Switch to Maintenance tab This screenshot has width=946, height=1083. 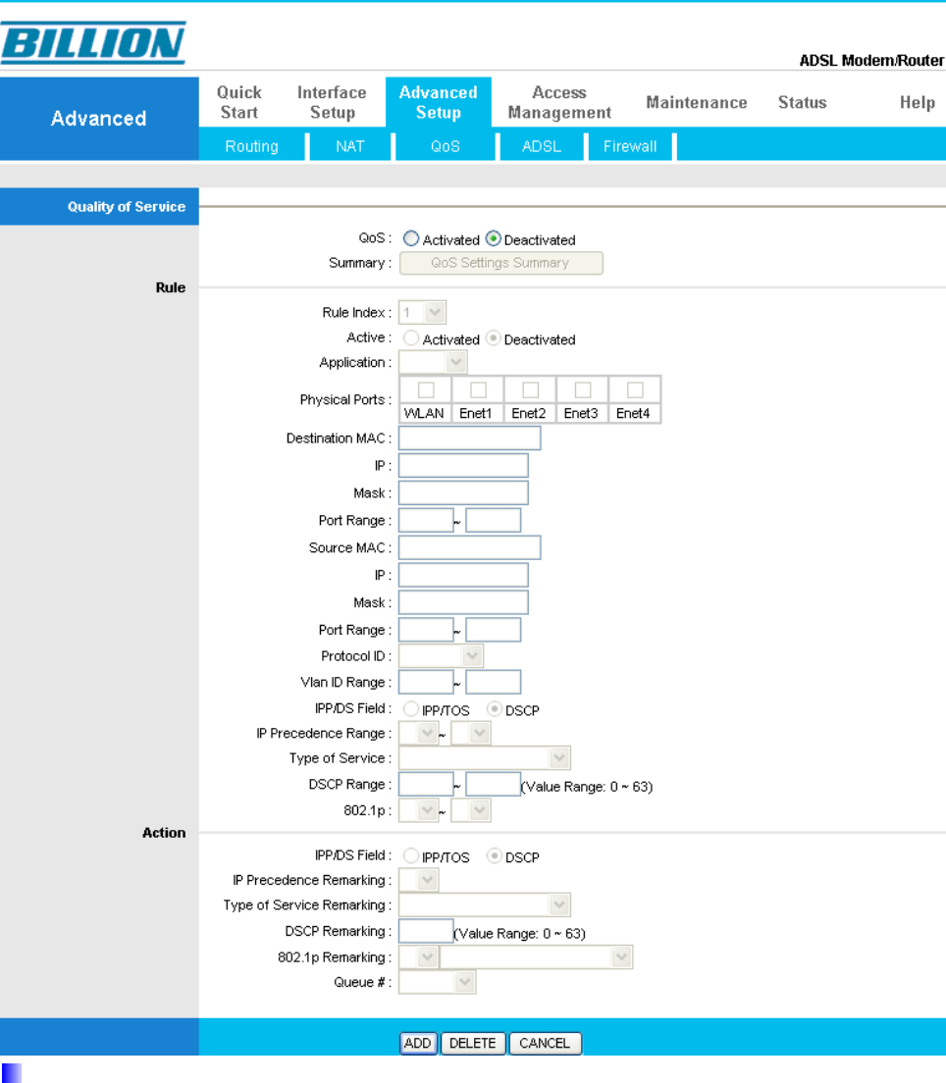[697, 102]
